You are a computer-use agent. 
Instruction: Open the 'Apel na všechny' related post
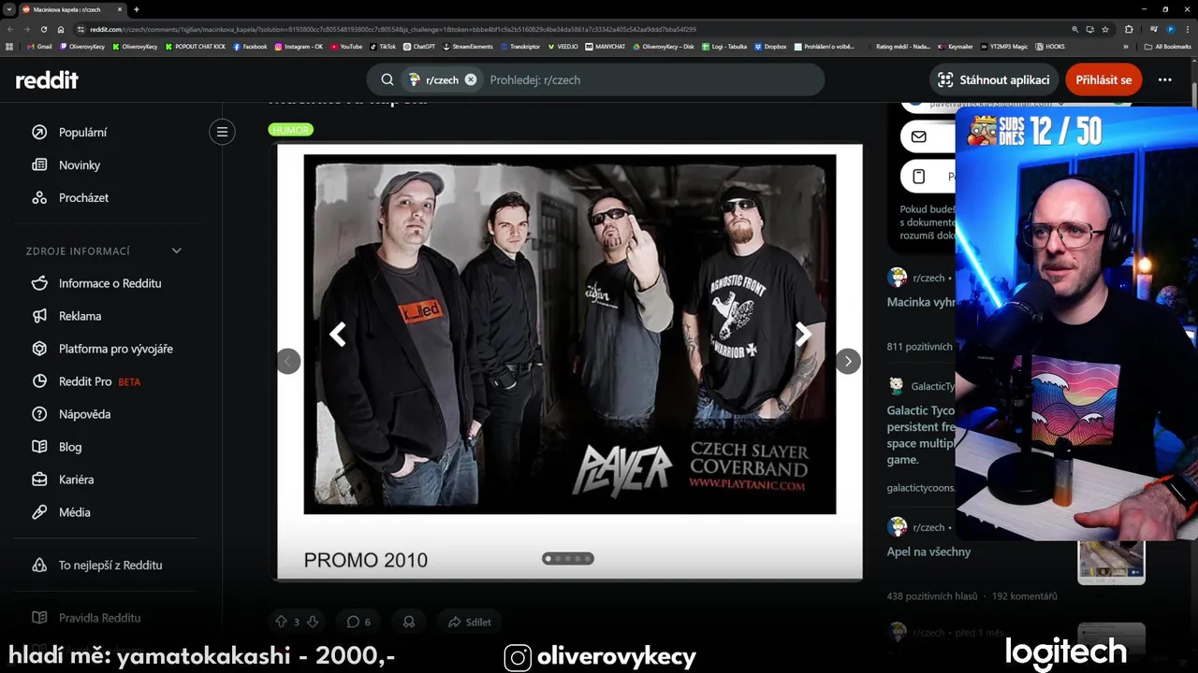pos(928,551)
